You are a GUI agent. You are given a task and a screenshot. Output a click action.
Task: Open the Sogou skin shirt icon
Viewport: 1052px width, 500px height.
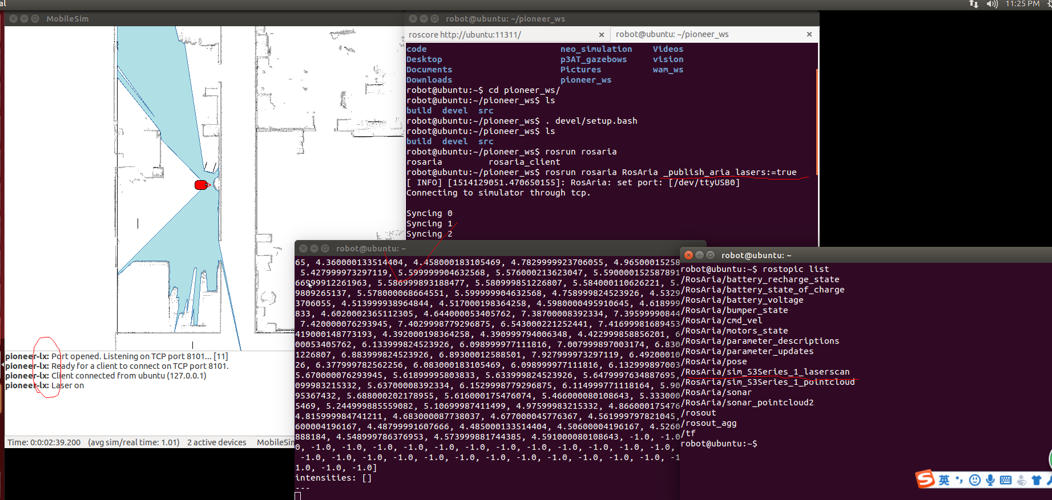pos(1037,480)
